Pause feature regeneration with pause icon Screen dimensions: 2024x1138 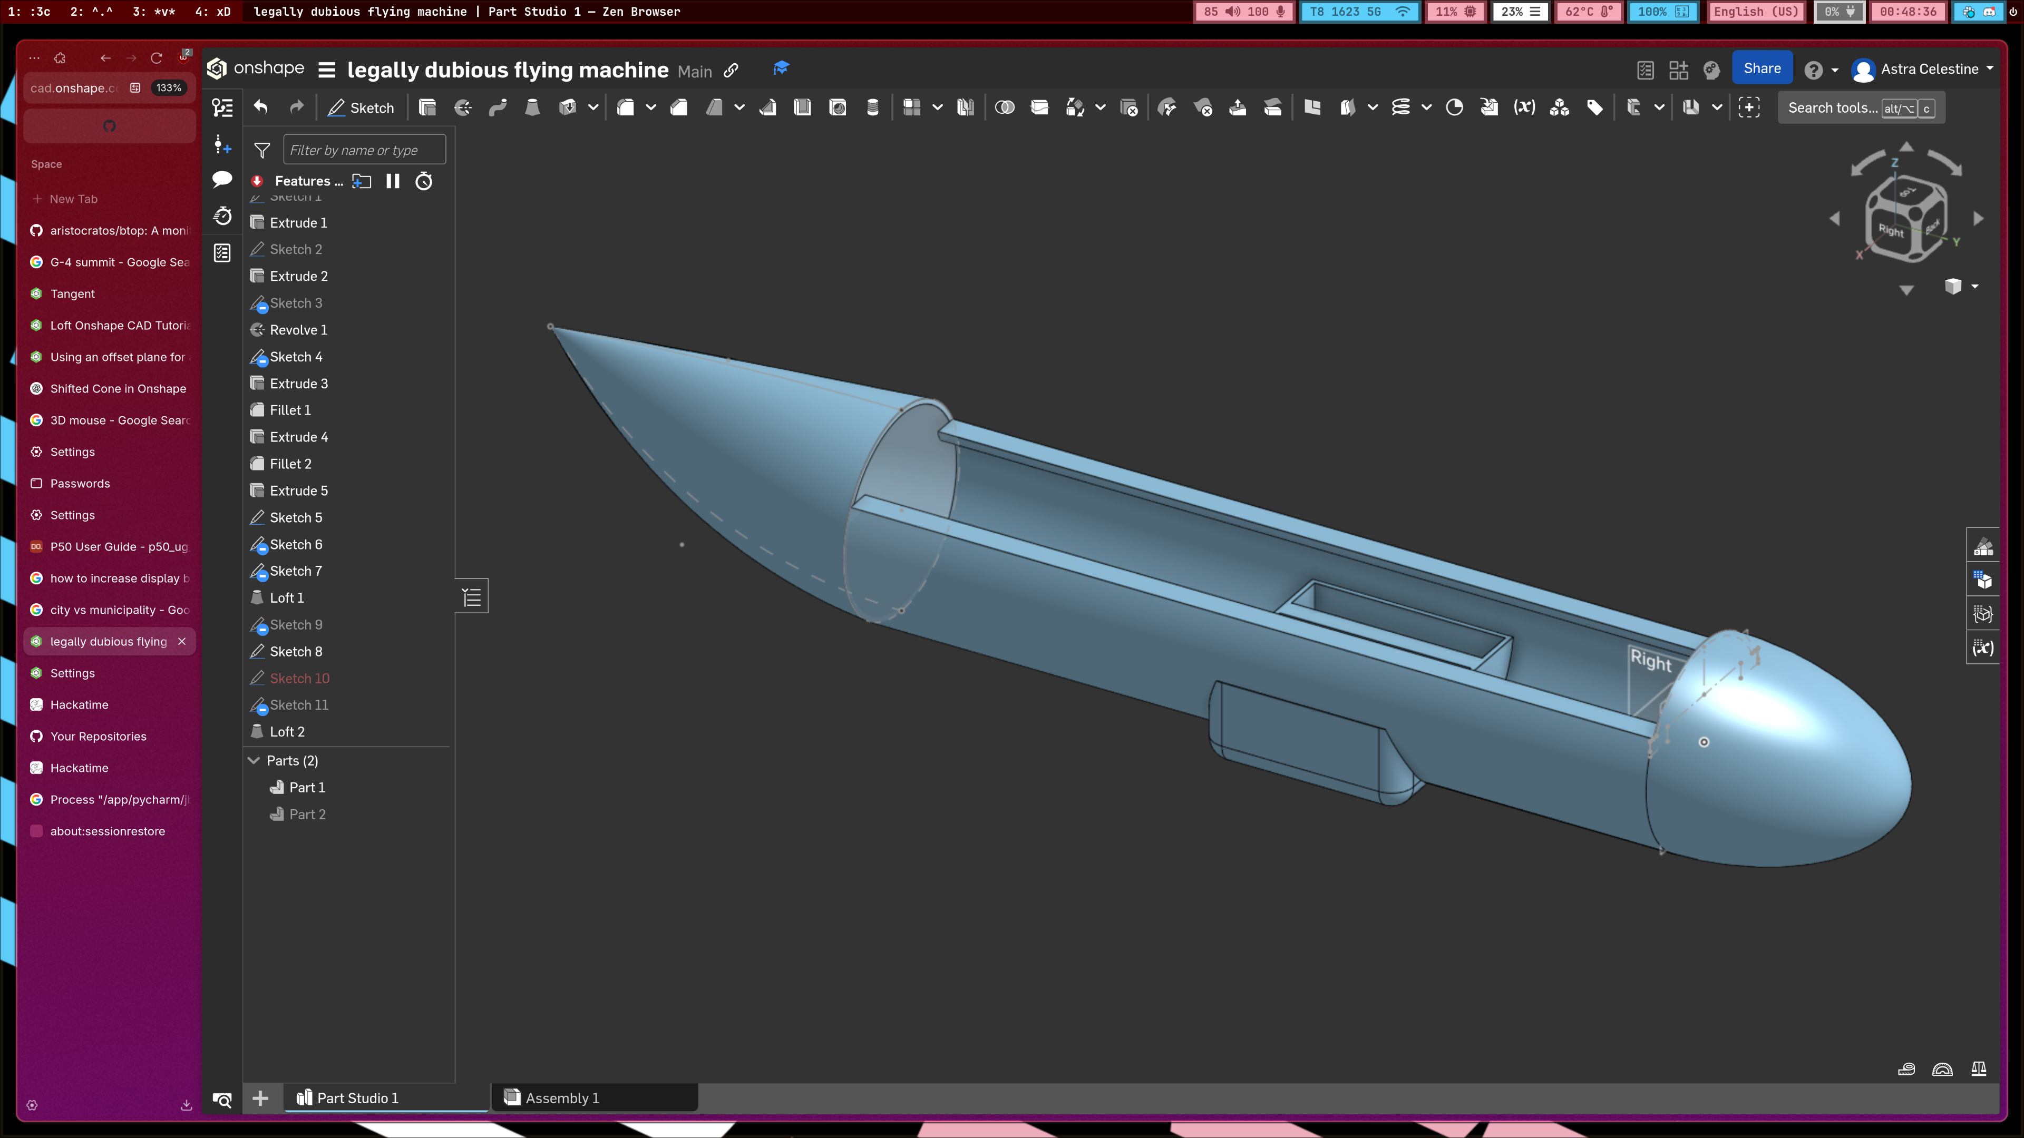tap(393, 181)
